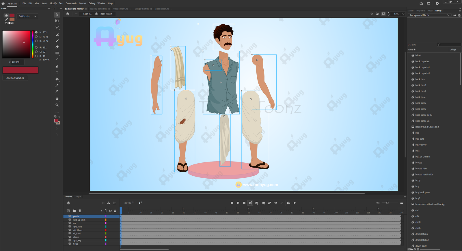Delete layer using timeline trash icon
This screenshot has height=251, width=462.
(x=80, y=211)
